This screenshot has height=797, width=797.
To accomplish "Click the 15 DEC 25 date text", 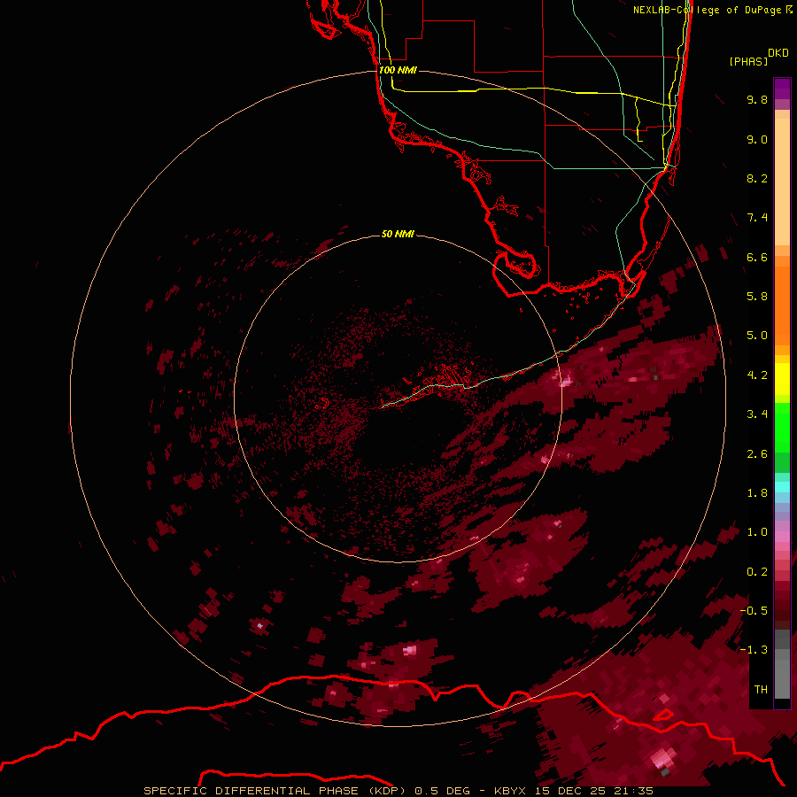I will (569, 791).
